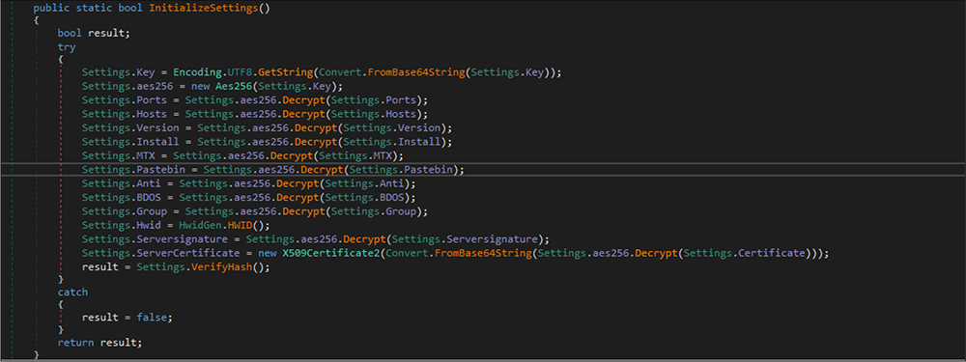Click GetString in the Settings.Key line
This screenshot has height=362, width=966.
pos(285,72)
